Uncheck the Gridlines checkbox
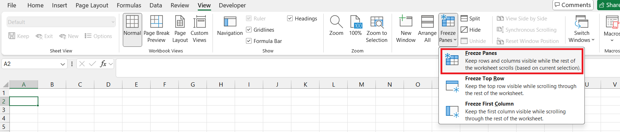 pyautogui.click(x=249, y=30)
